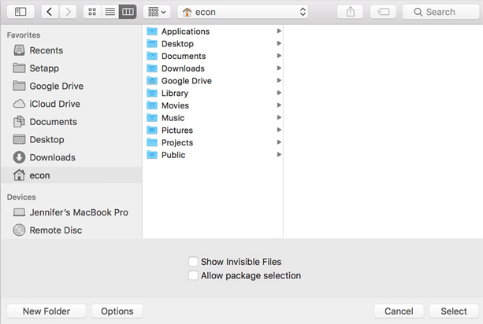Image resolution: width=483 pixels, height=324 pixels.
Task: Switch to column view
Action: (128, 12)
